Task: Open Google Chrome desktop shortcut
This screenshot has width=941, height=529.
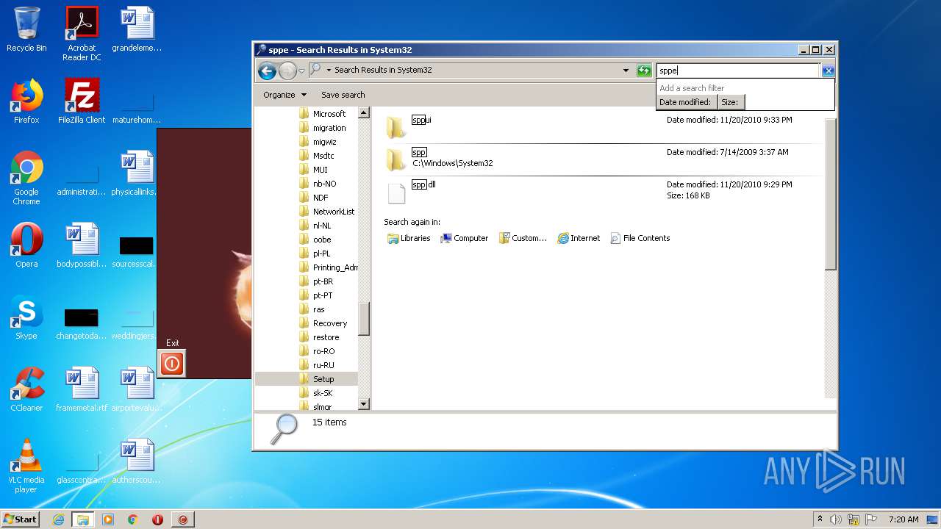Action: click(26, 179)
